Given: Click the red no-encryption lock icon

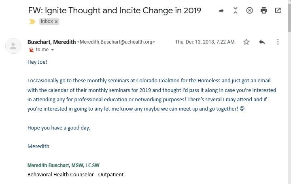Looking at the screenshot, I should pos(31,50).
